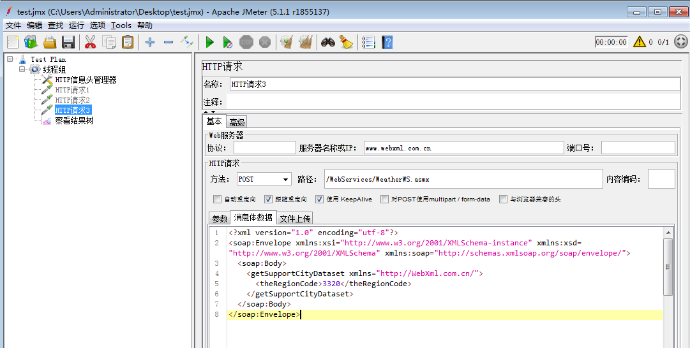Collapse the 线程组 tree node
Viewport: 690px width, 348px height.
(22, 69)
